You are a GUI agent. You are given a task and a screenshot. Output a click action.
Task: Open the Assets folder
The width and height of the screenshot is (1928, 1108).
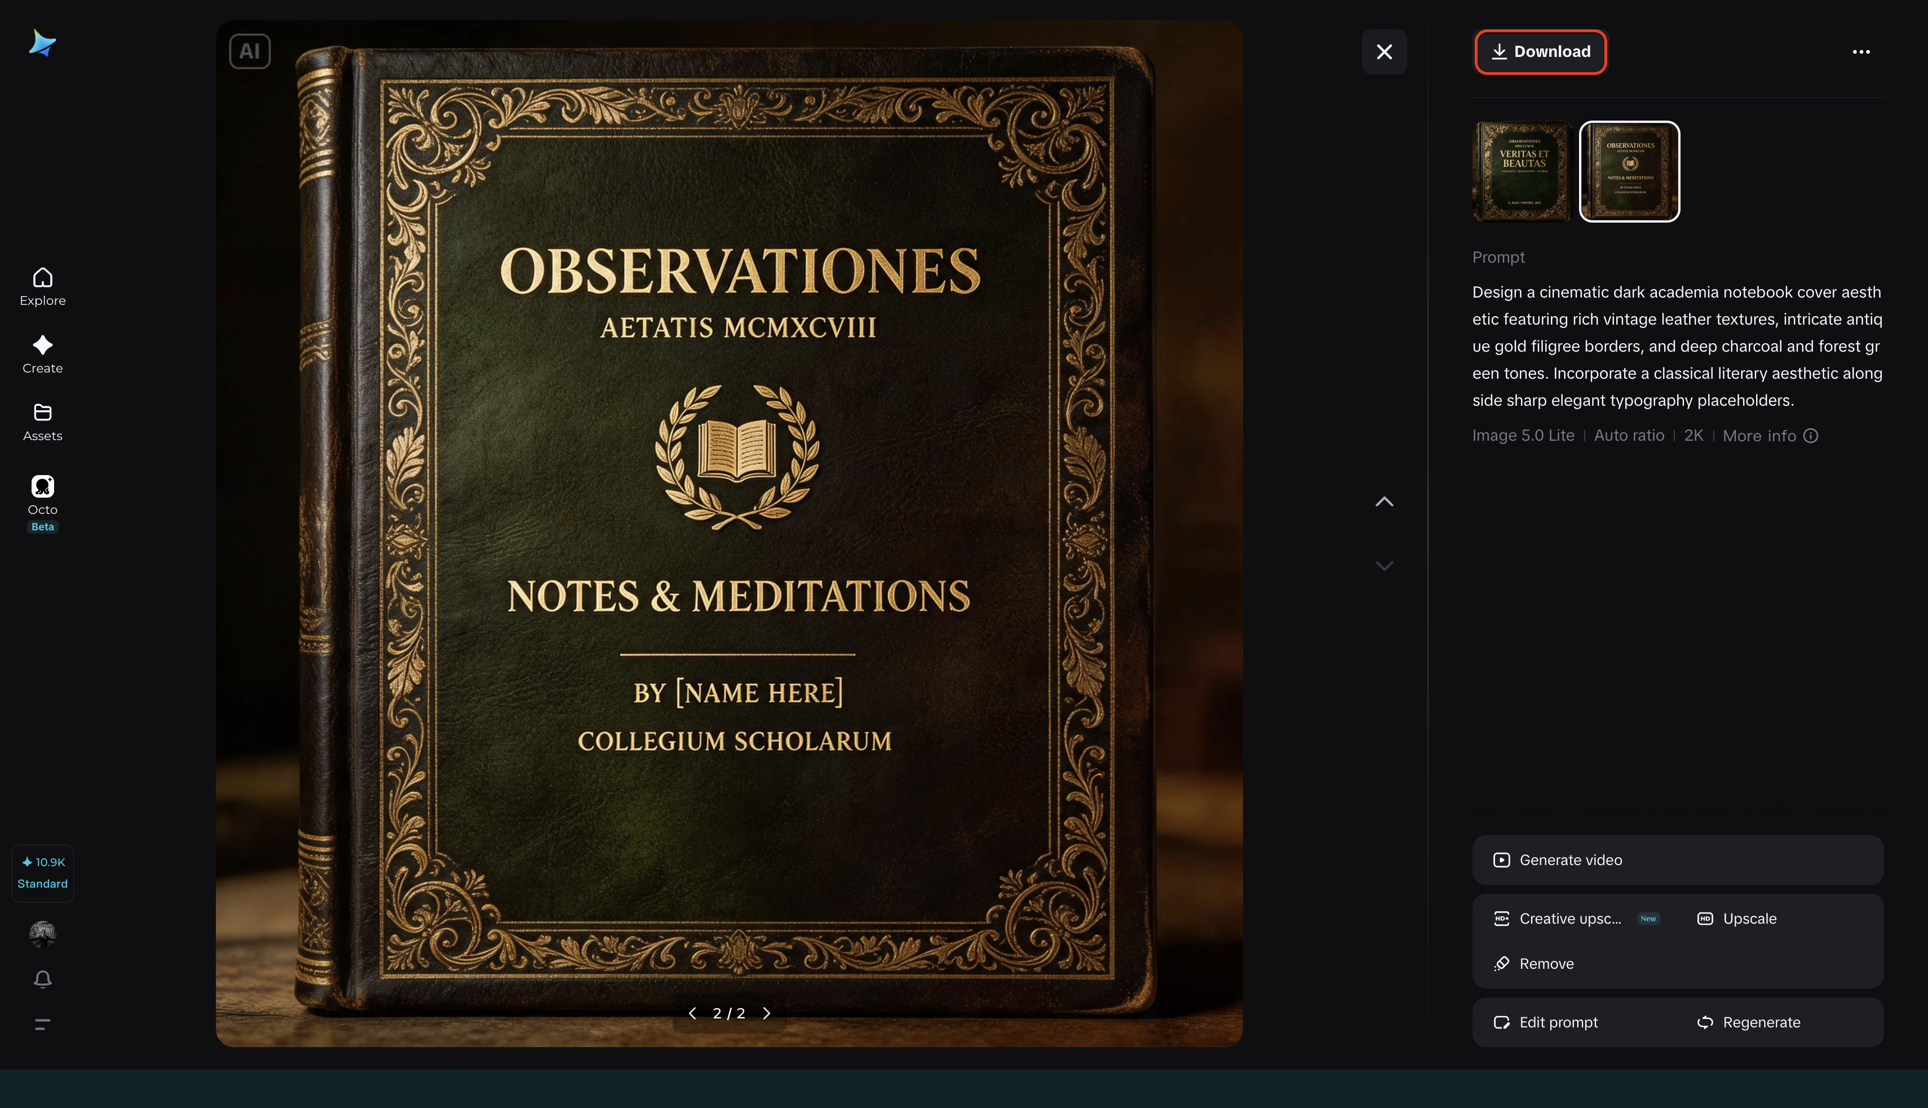[x=43, y=422]
